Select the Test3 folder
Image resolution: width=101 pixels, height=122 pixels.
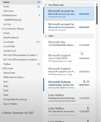[x=6, y=91]
